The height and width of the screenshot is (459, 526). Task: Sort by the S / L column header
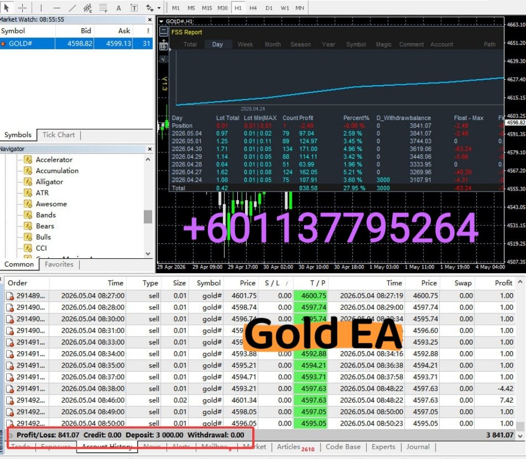tap(276, 283)
